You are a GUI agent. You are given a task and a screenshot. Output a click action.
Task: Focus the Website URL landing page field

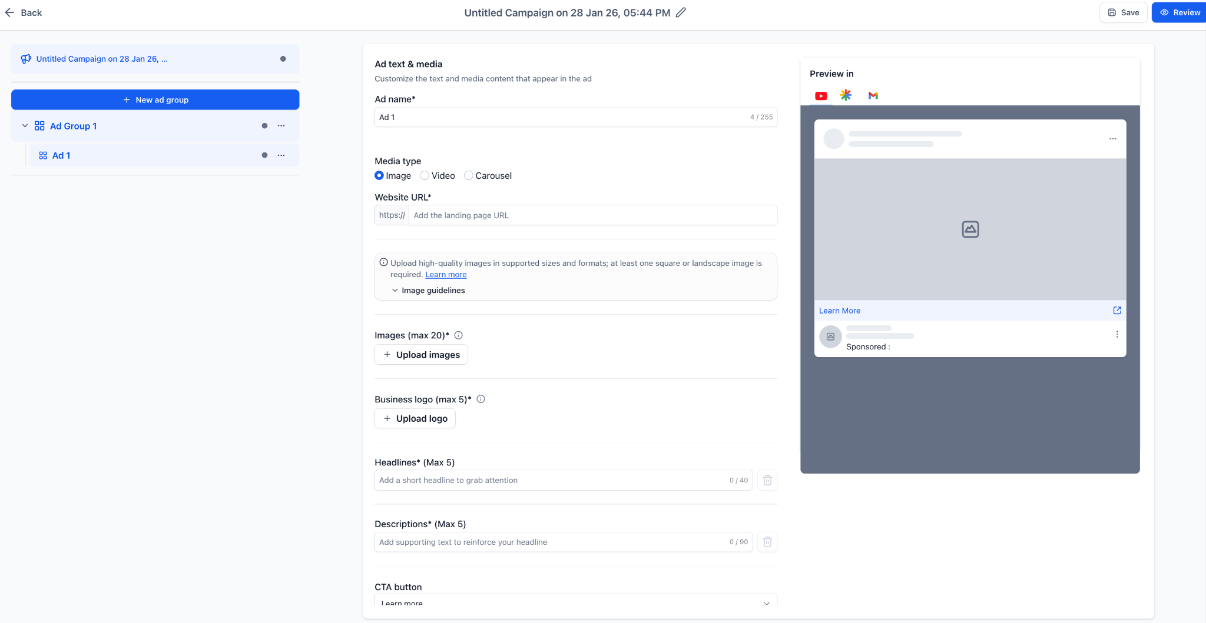coord(593,215)
